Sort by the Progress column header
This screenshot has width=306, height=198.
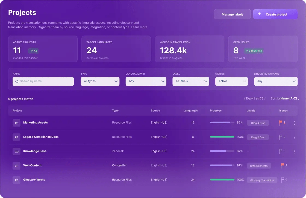coord(216,110)
